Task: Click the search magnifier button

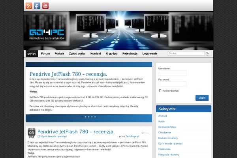Action: (208, 53)
